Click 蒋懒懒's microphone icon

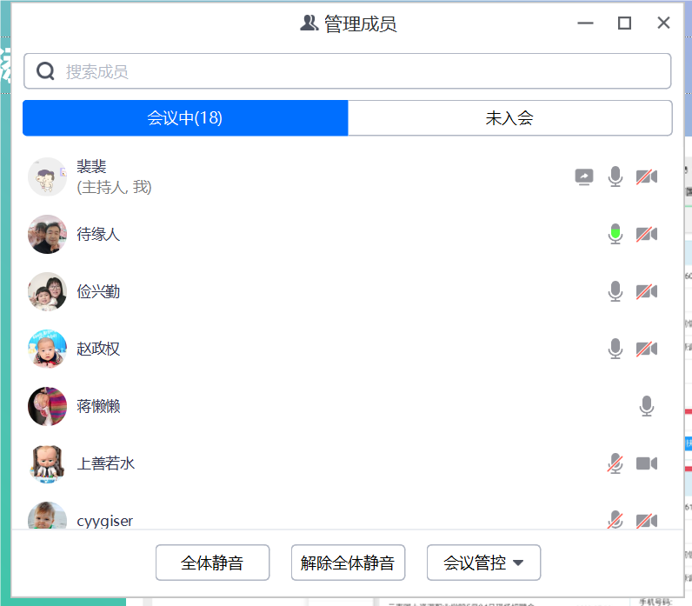(646, 406)
